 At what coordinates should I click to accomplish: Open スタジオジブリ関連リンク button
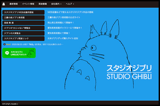(23, 38)
